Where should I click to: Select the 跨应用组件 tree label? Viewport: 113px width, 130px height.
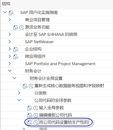click(35, 56)
